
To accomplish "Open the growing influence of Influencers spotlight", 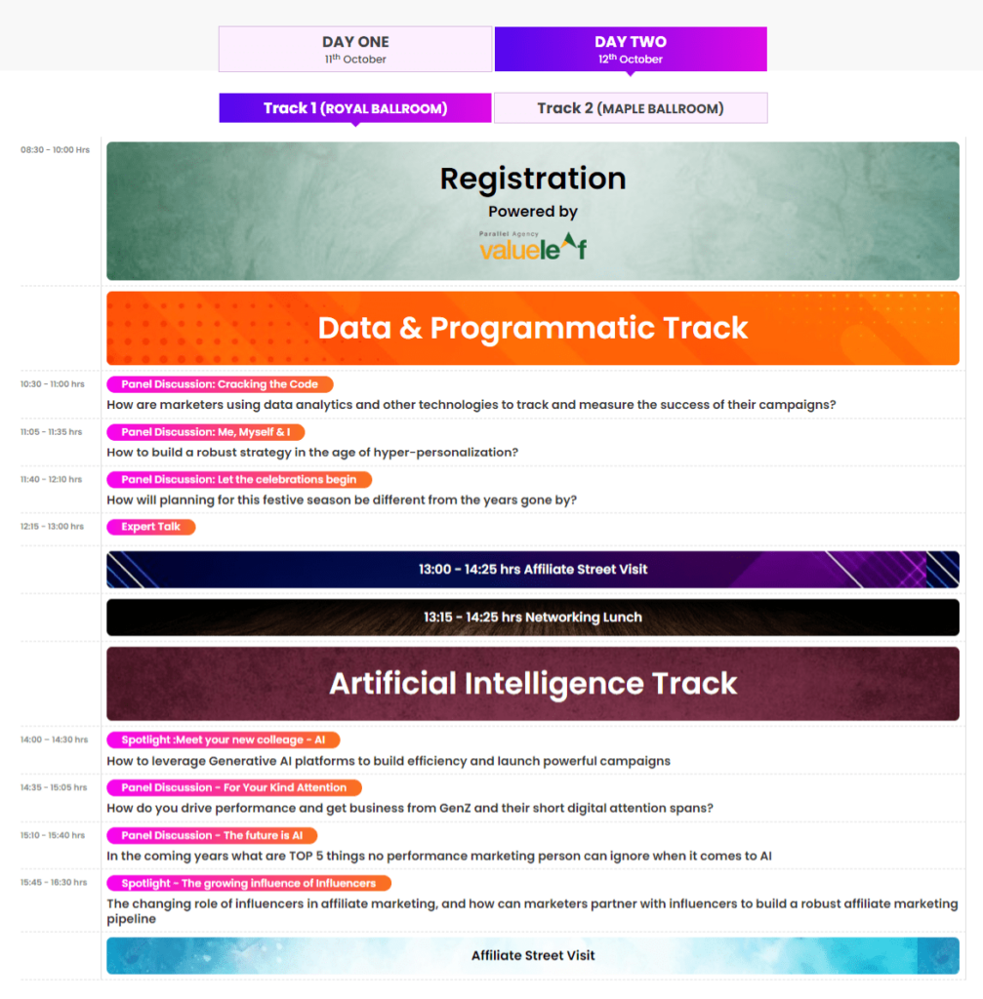I will (x=249, y=883).
